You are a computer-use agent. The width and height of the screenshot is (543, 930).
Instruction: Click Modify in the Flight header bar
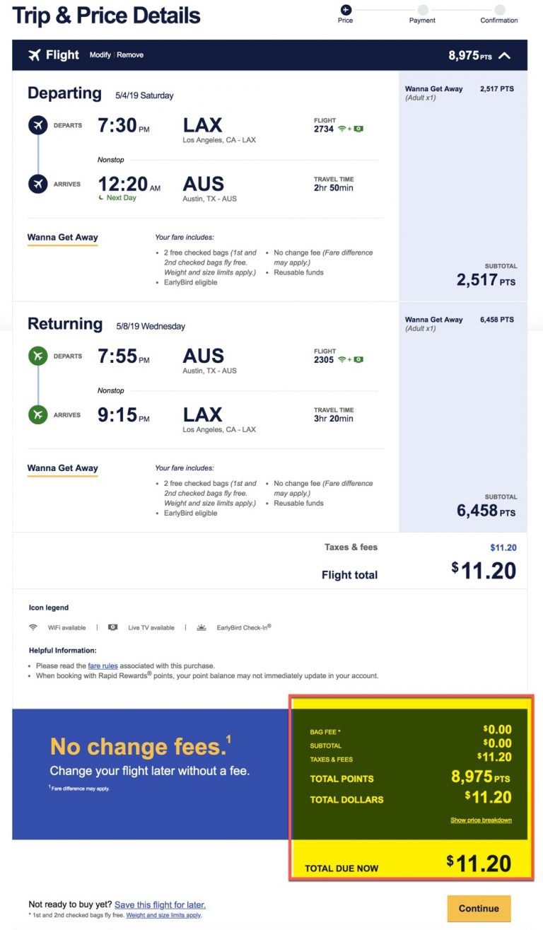pos(100,54)
